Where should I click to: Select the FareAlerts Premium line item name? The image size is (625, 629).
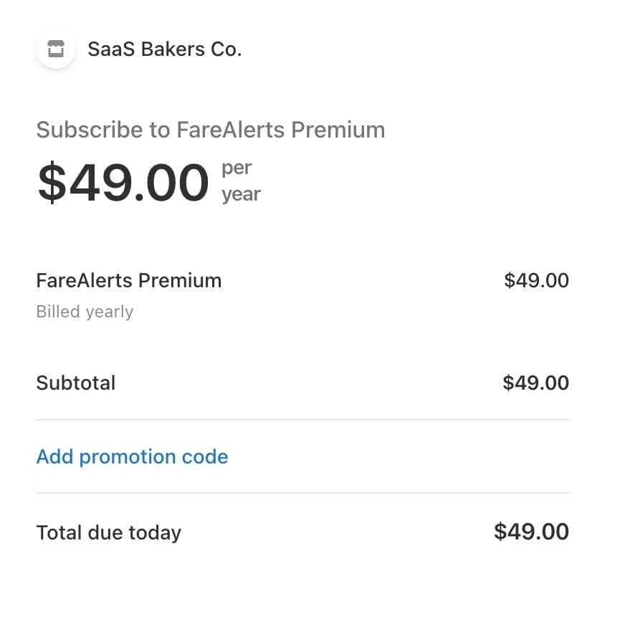[129, 280]
